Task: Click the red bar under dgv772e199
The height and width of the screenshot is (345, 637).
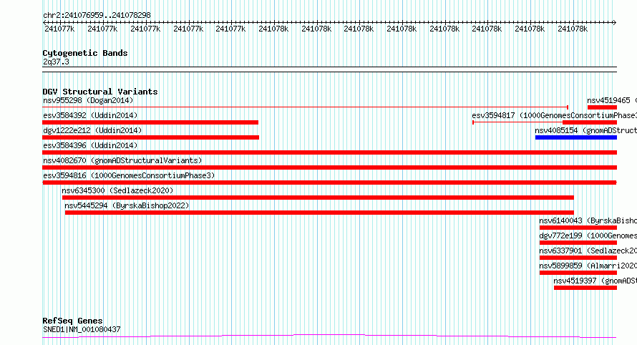Action: click(x=578, y=243)
